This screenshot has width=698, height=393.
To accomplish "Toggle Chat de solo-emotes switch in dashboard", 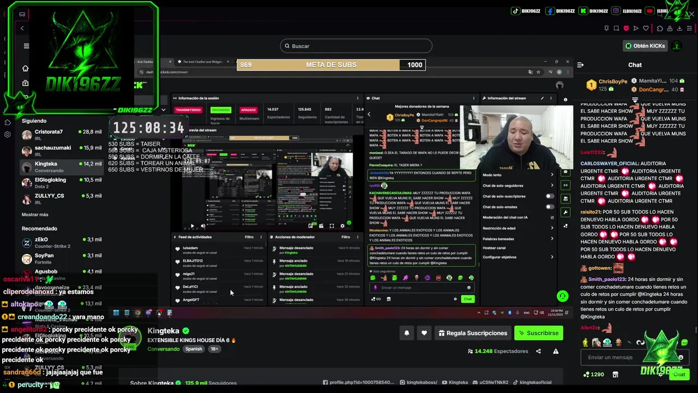I will [550, 207].
